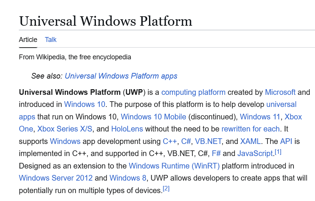The image size is (315, 201).
Task: Follow the XAML link
Action: click(250, 141)
